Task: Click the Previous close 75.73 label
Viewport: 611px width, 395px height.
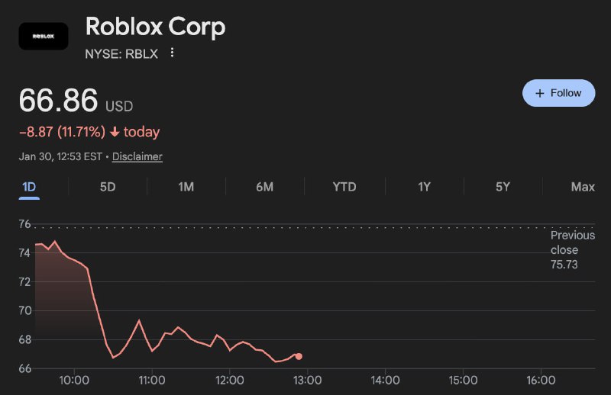Action: coord(572,249)
